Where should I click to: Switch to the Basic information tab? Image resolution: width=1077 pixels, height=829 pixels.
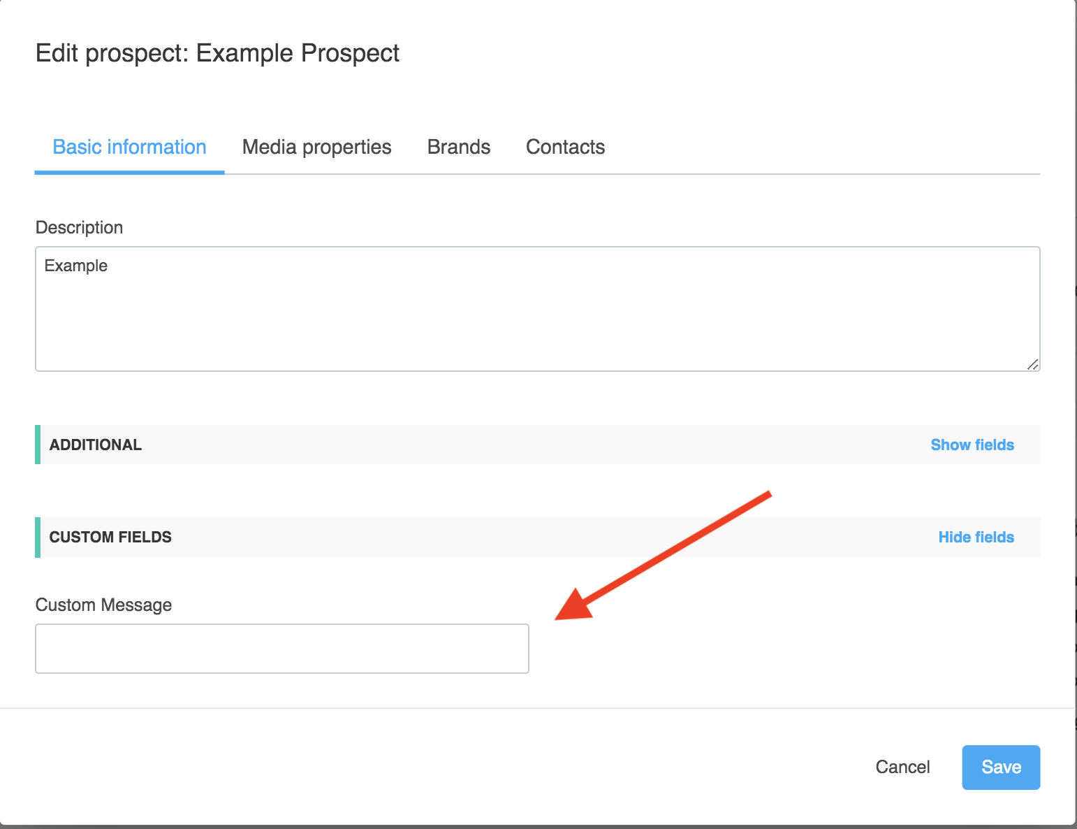tap(129, 147)
